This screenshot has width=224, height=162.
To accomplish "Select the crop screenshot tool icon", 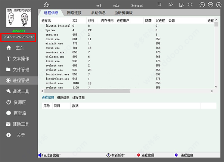I will 159,4.
